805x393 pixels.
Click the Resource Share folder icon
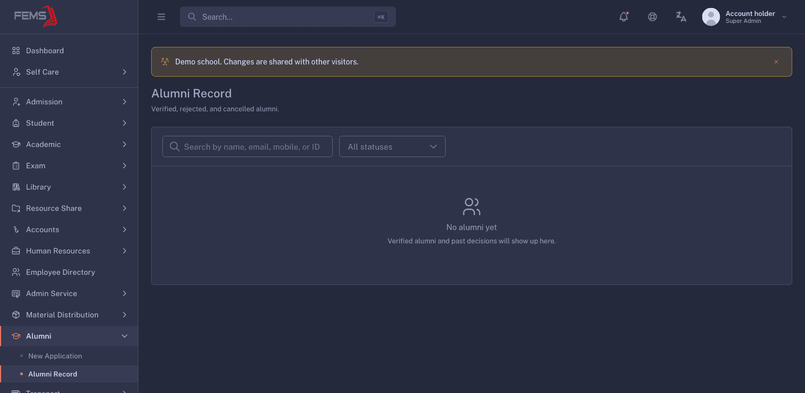coord(16,208)
